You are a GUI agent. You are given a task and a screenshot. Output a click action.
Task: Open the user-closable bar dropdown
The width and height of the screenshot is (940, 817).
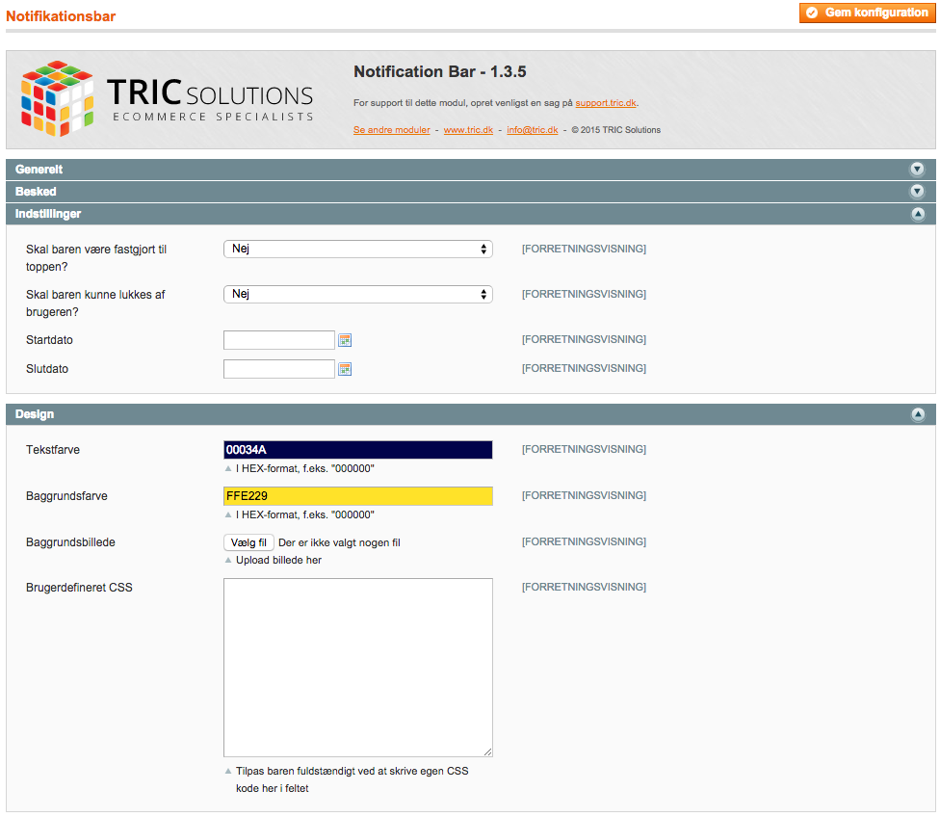point(357,295)
